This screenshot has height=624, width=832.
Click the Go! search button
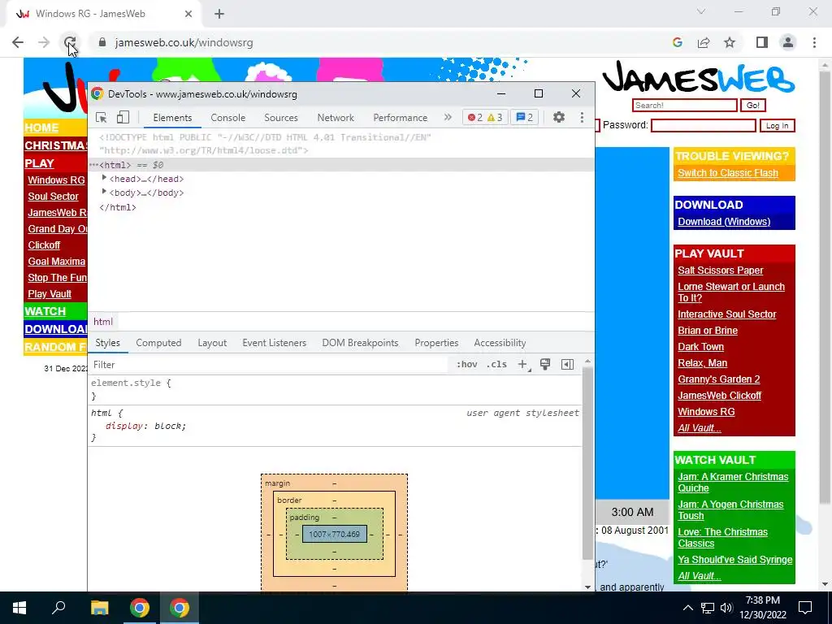click(x=753, y=105)
